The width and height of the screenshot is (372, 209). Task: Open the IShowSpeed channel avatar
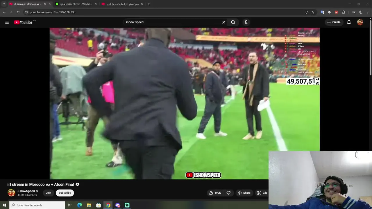point(11,193)
